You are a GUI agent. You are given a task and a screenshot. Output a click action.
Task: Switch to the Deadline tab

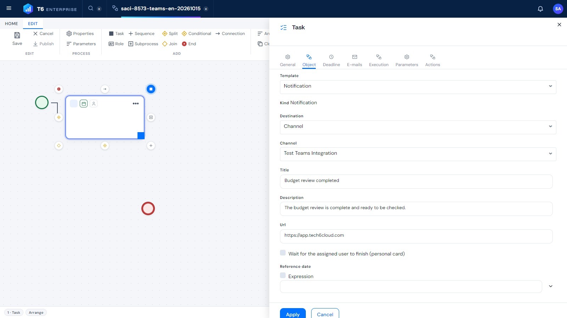[x=331, y=60]
